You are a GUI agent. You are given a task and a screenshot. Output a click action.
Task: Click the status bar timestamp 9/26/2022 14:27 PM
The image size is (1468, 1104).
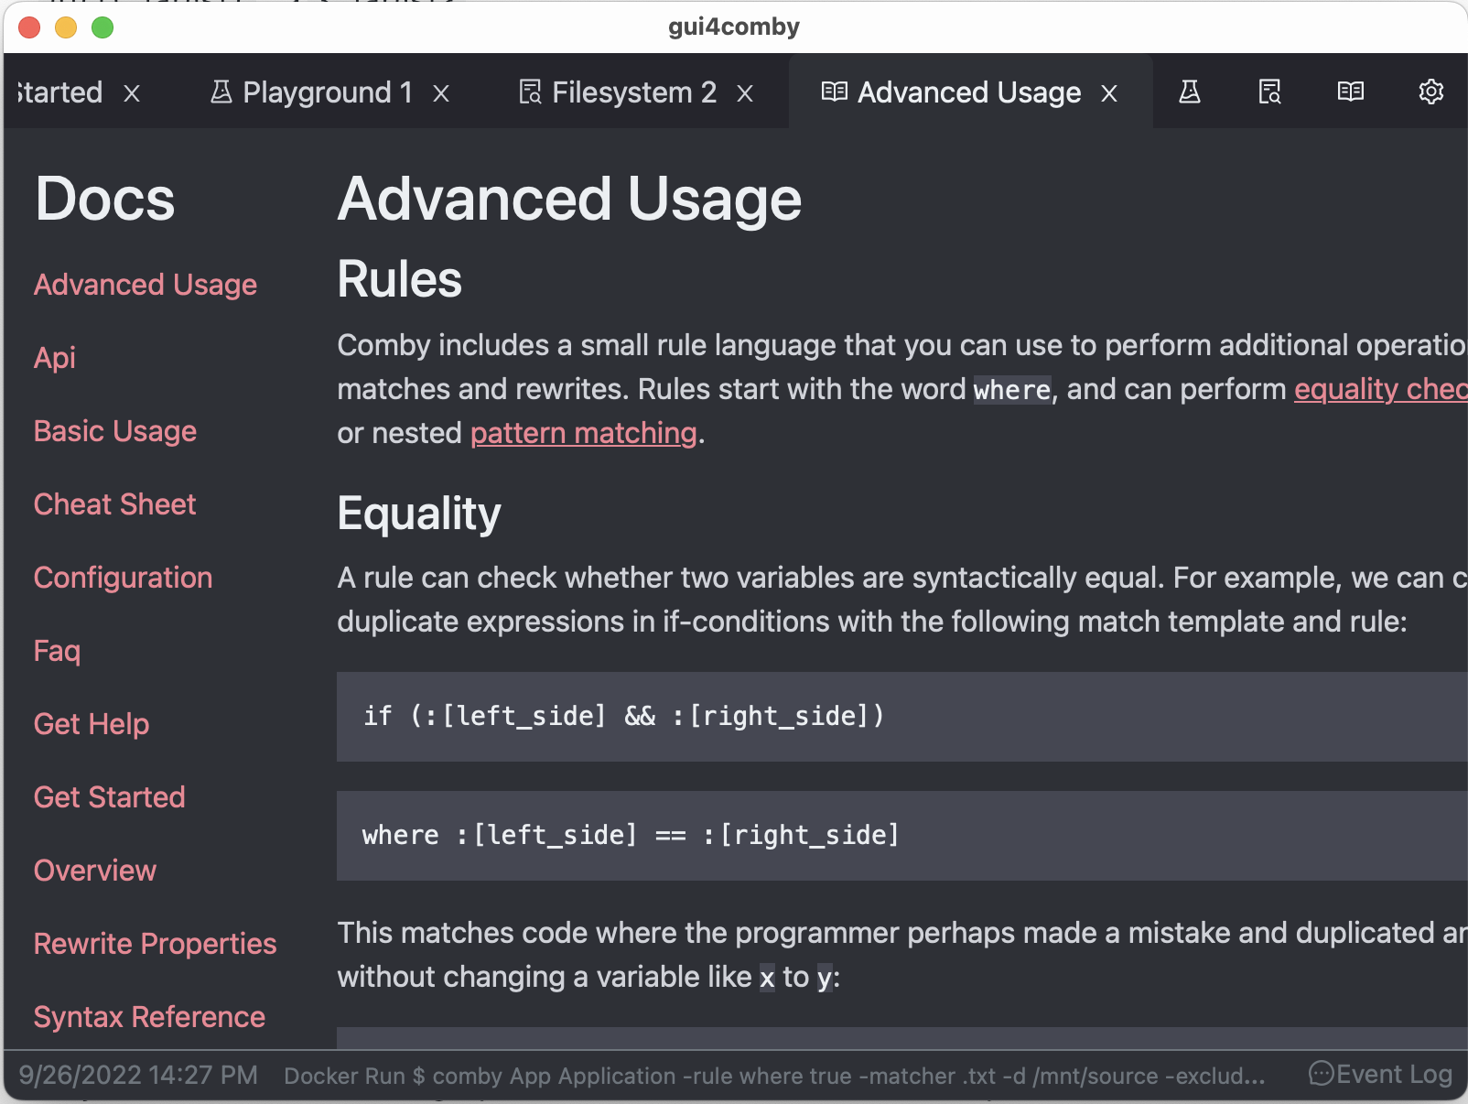(x=138, y=1075)
